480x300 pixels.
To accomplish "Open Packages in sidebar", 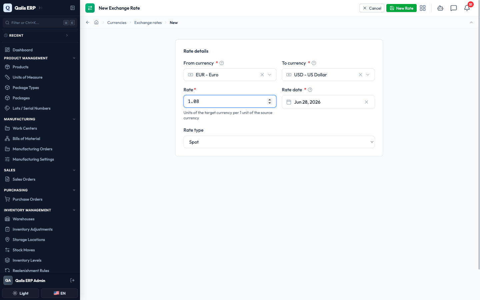I will [40, 98].
